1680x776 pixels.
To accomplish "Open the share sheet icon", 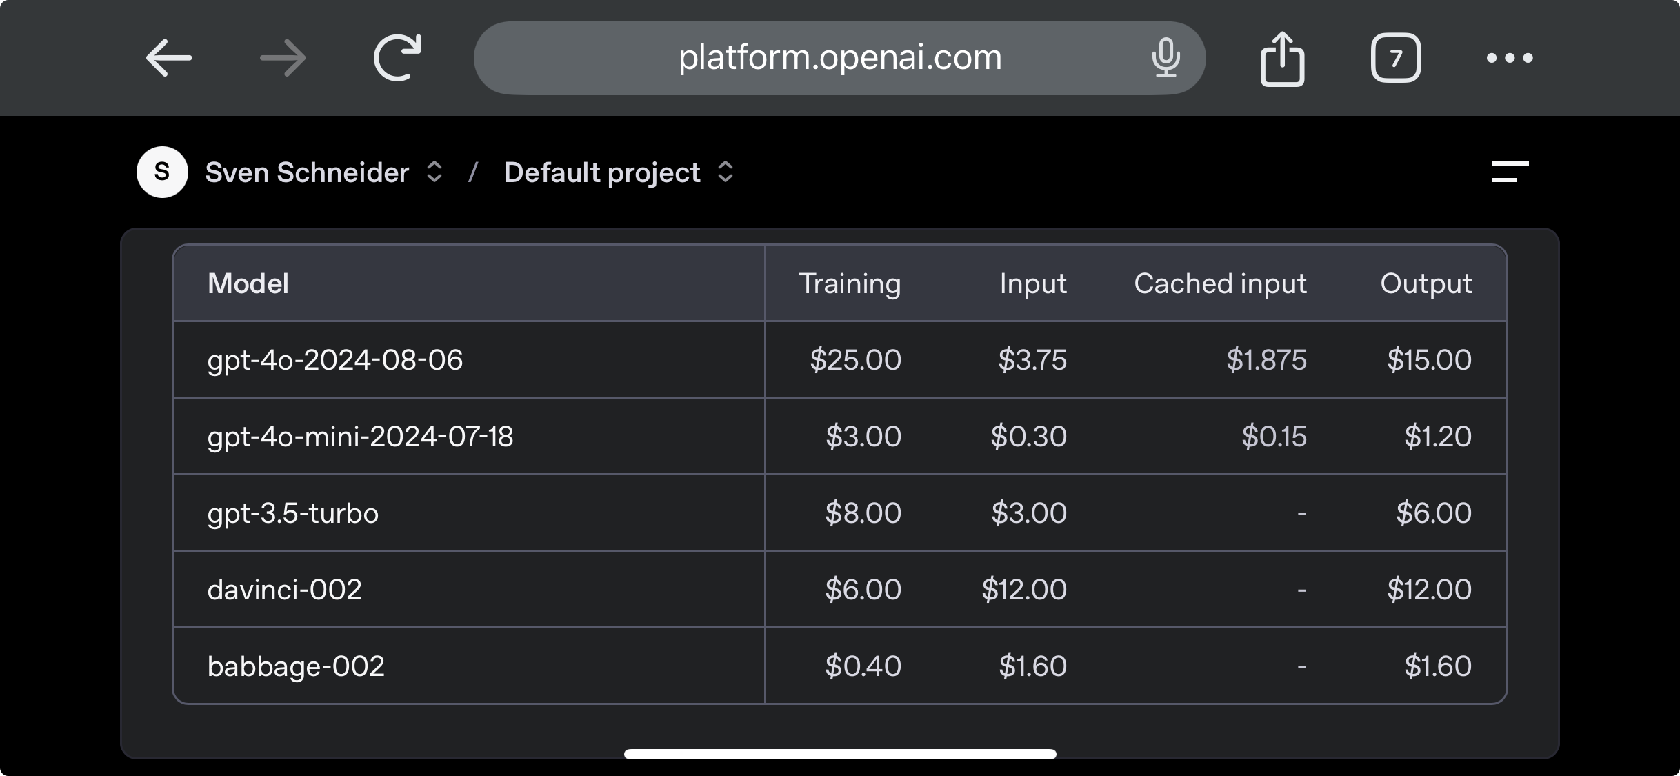I will pos(1282,59).
